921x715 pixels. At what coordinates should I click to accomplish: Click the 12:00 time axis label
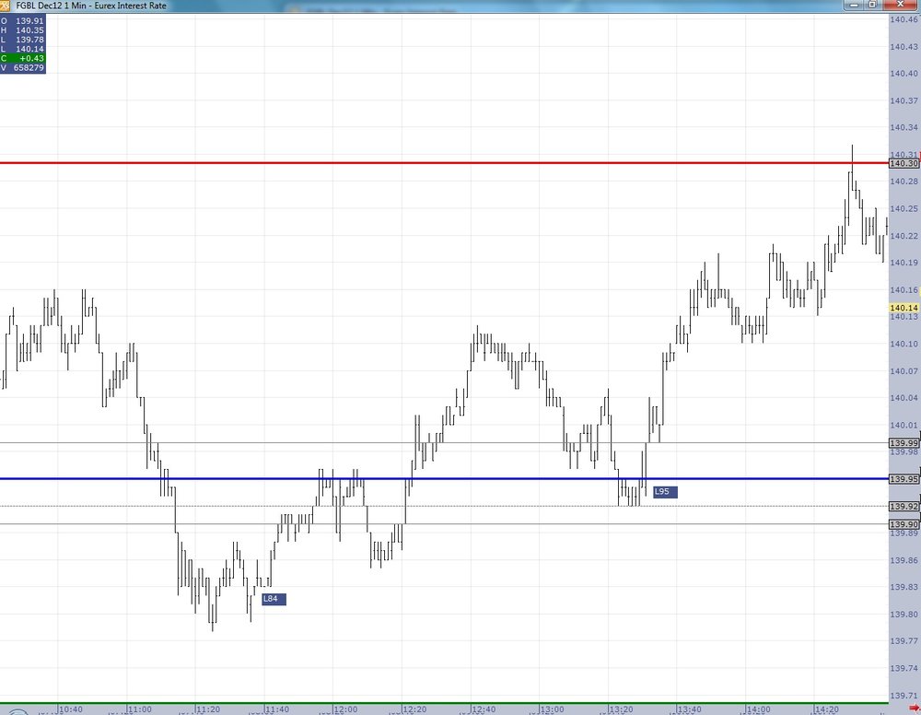345,709
